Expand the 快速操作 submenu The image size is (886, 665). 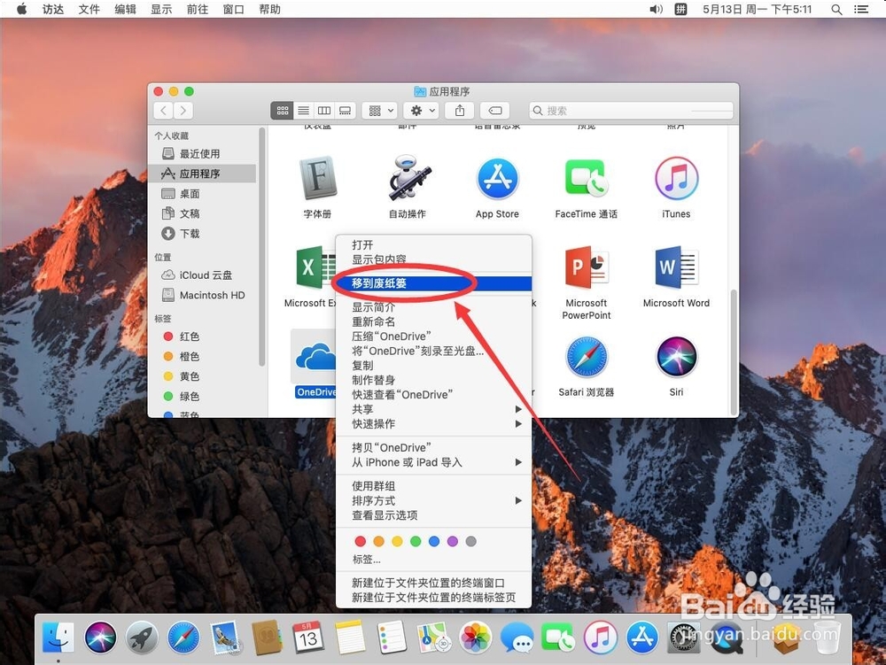tap(433, 424)
